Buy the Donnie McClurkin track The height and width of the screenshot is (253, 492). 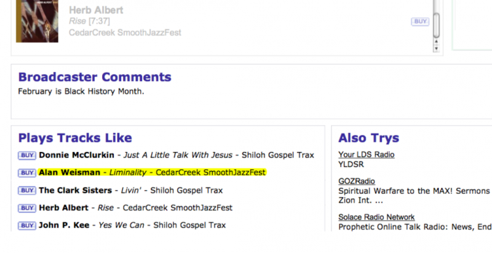(27, 155)
